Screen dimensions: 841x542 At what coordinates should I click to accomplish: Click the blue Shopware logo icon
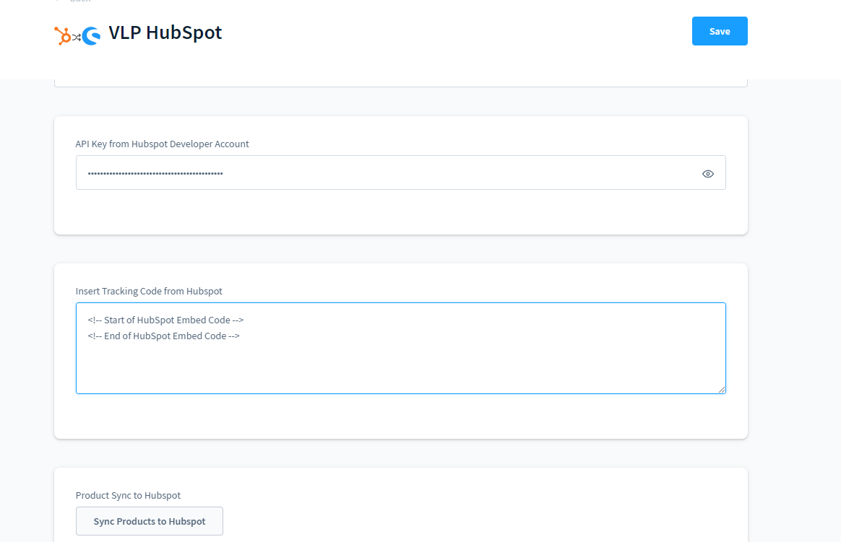91,36
